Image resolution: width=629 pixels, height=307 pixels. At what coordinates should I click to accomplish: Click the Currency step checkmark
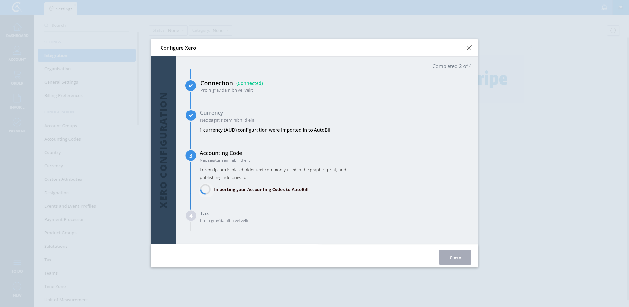[191, 115]
